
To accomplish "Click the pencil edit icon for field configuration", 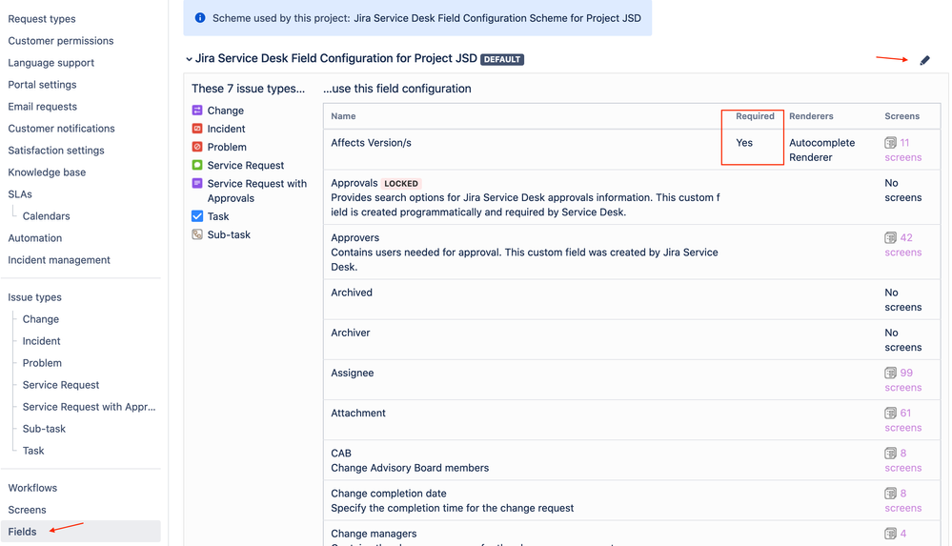I will pyautogui.click(x=924, y=60).
